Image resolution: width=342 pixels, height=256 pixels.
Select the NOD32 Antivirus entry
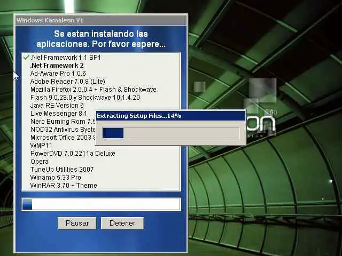[x=63, y=130]
